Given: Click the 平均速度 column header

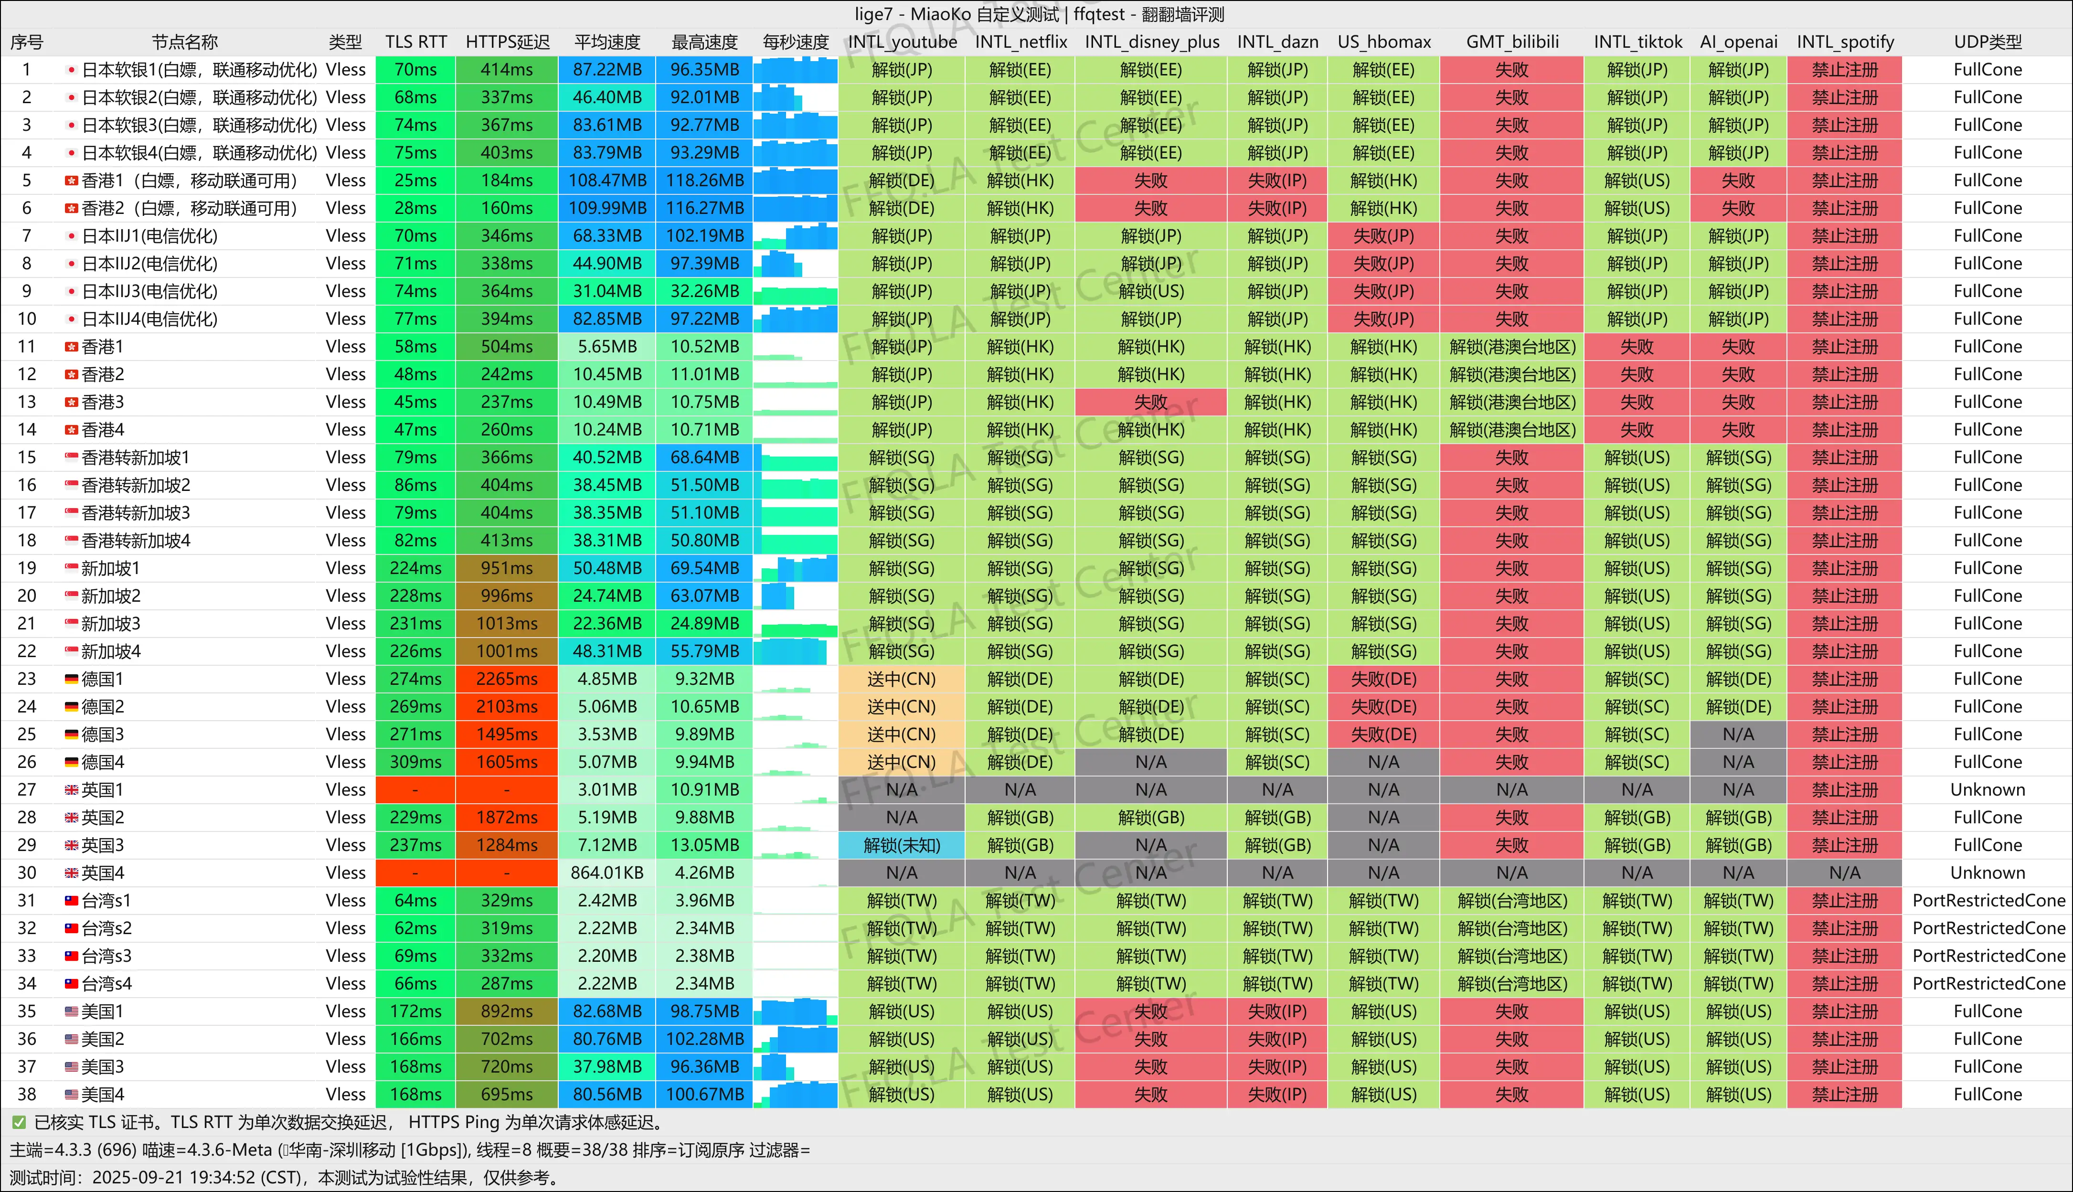Looking at the screenshot, I should pos(607,42).
